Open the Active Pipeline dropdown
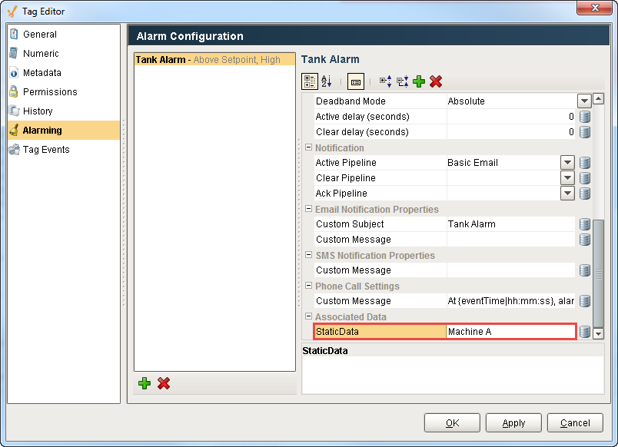Screen dimensions: 618x447 pos(567,163)
